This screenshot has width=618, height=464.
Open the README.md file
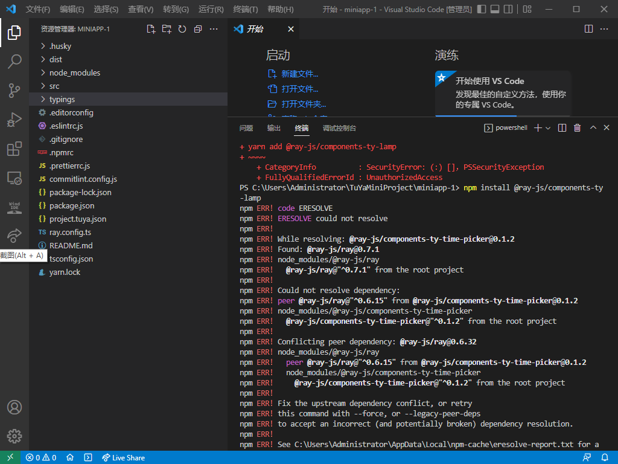(x=128, y=245)
